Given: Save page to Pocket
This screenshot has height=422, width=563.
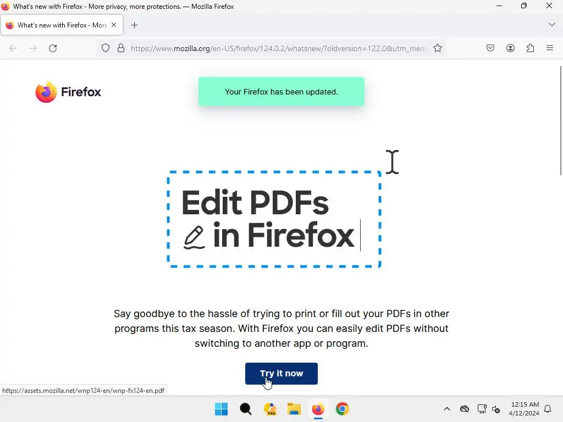Looking at the screenshot, I should [x=490, y=48].
